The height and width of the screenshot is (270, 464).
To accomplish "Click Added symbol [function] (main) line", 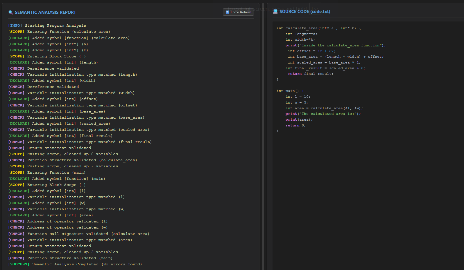I will coord(57,179).
